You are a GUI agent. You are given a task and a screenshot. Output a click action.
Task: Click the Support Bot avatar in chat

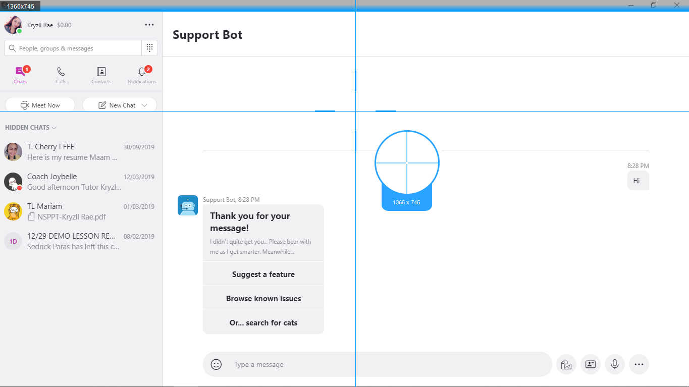(188, 205)
